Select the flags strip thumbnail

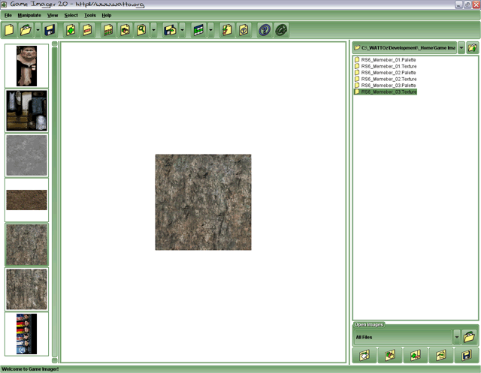[27, 334]
